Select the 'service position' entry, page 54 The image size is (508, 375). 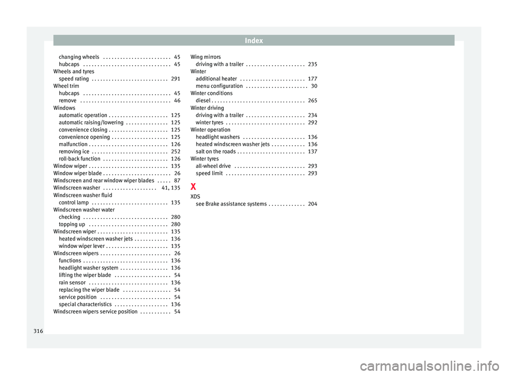click(120, 297)
